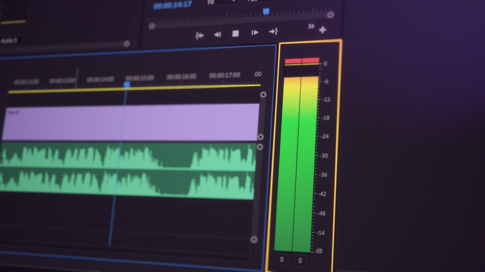The height and width of the screenshot is (272, 485).
Task: Click the timeline's blue playhead marker
Action: [127, 84]
